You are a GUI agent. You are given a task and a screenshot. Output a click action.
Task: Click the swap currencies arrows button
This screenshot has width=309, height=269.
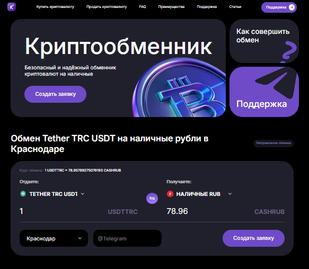152,198
